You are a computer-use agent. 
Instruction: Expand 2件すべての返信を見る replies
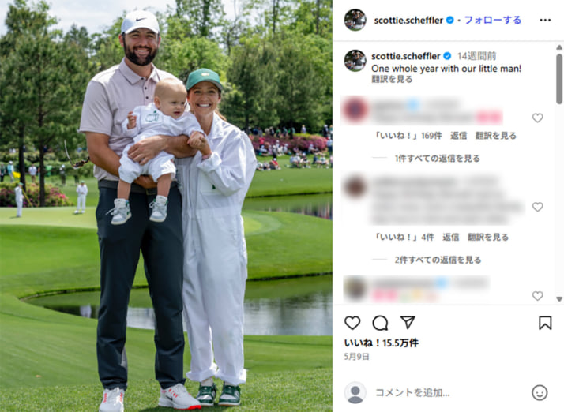click(438, 260)
